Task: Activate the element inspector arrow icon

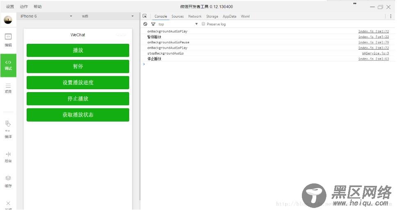Action: coord(145,16)
